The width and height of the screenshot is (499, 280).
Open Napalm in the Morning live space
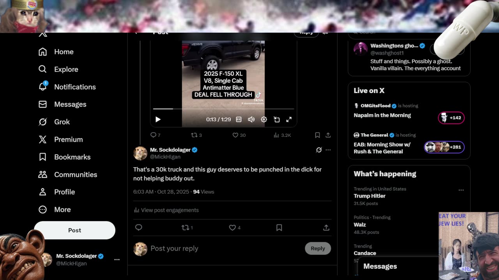[382, 115]
